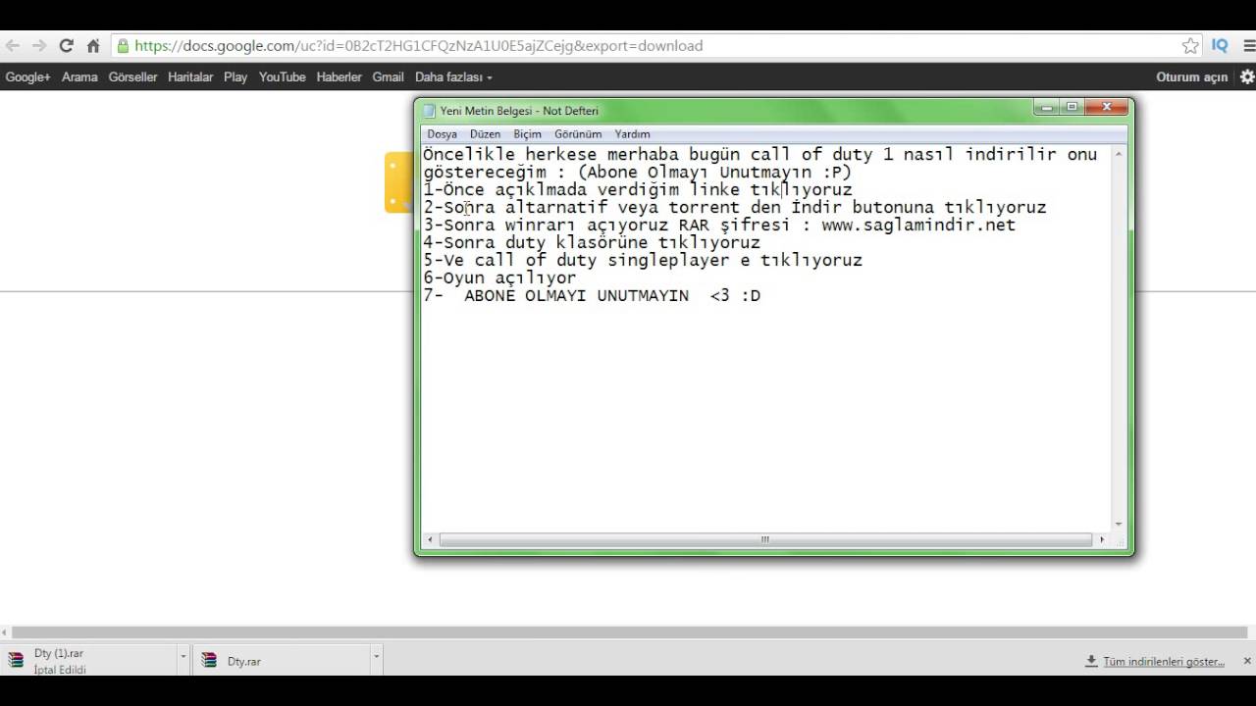Open dropdown arrow for Dty.rar download
The image size is (1256, 706).
376,658
